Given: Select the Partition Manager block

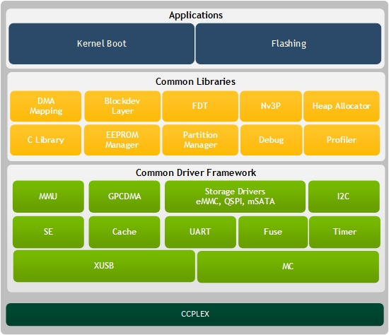Looking at the screenshot, I should (200, 140).
